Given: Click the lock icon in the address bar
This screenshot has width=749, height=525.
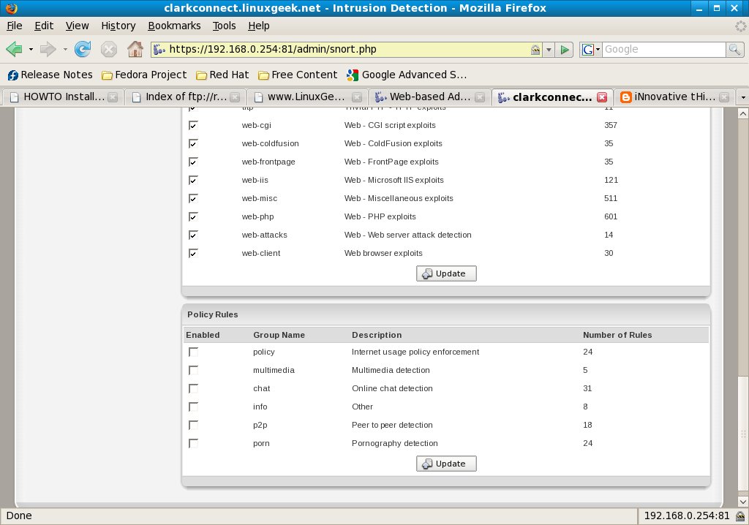Looking at the screenshot, I should click(535, 49).
